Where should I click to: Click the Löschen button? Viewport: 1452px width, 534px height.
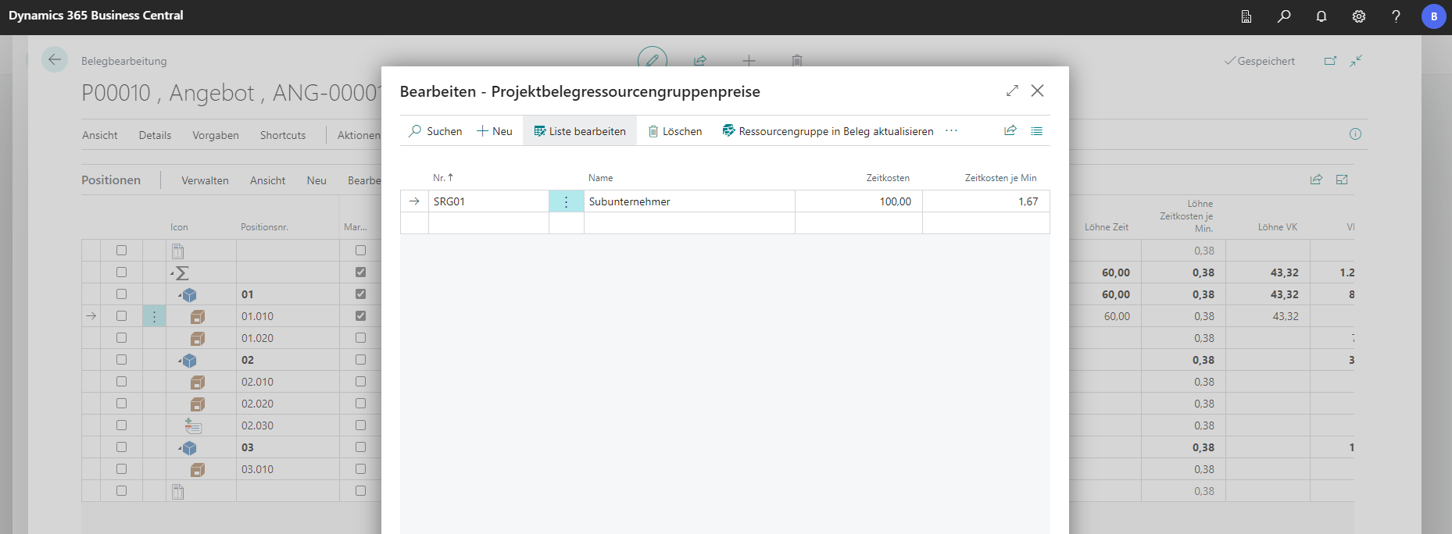pyautogui.click(x=675, y=131)
